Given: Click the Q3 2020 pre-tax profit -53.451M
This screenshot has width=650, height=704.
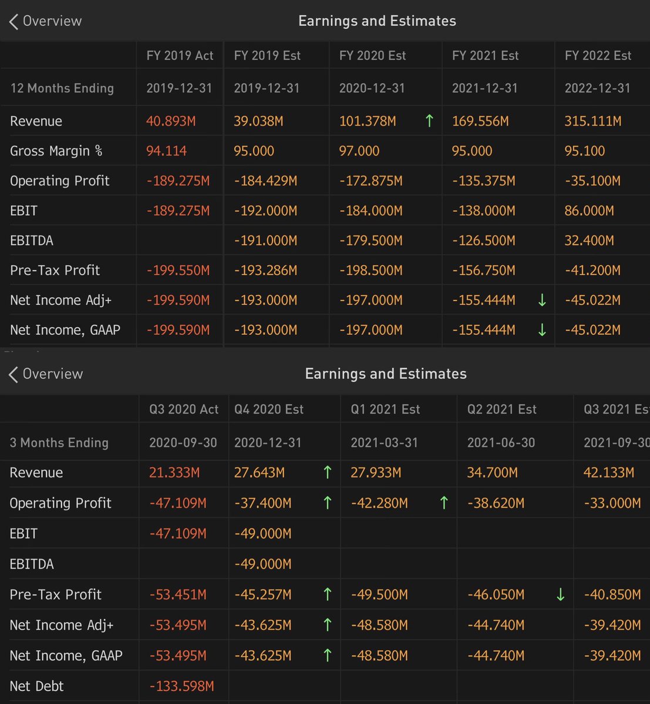Looking at the screenshot, I should [178, 595].
